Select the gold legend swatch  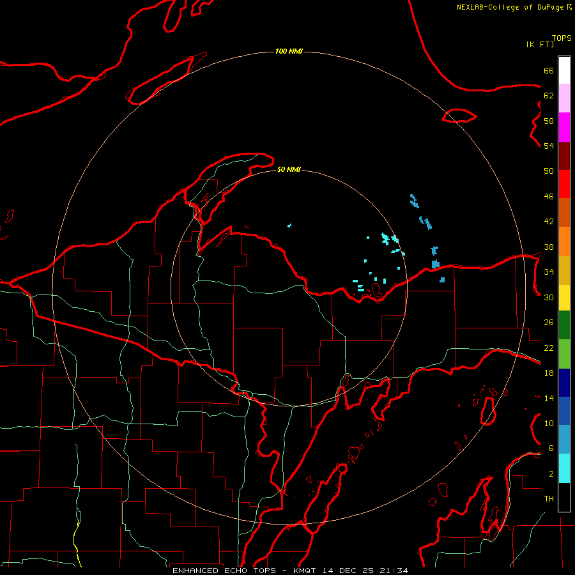point(564,270)
